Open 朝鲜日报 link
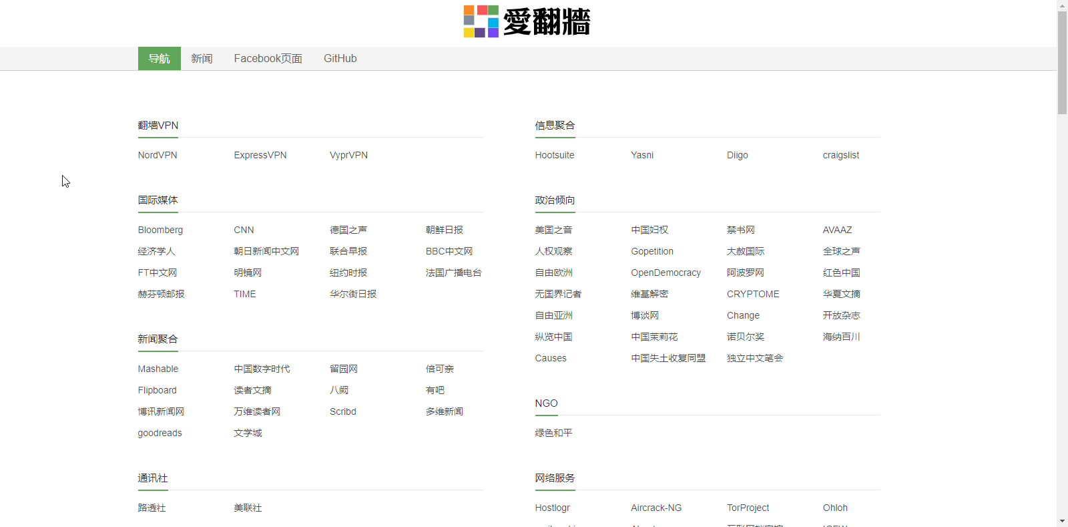The image size is (1068, 527). pos(445,230)
